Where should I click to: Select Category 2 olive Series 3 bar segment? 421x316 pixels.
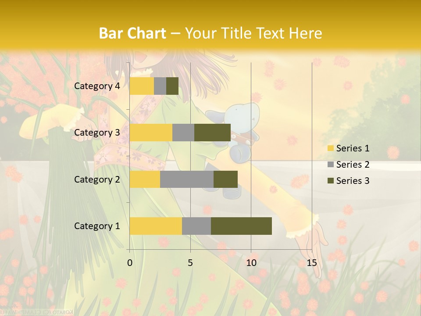tap(225, 179)
